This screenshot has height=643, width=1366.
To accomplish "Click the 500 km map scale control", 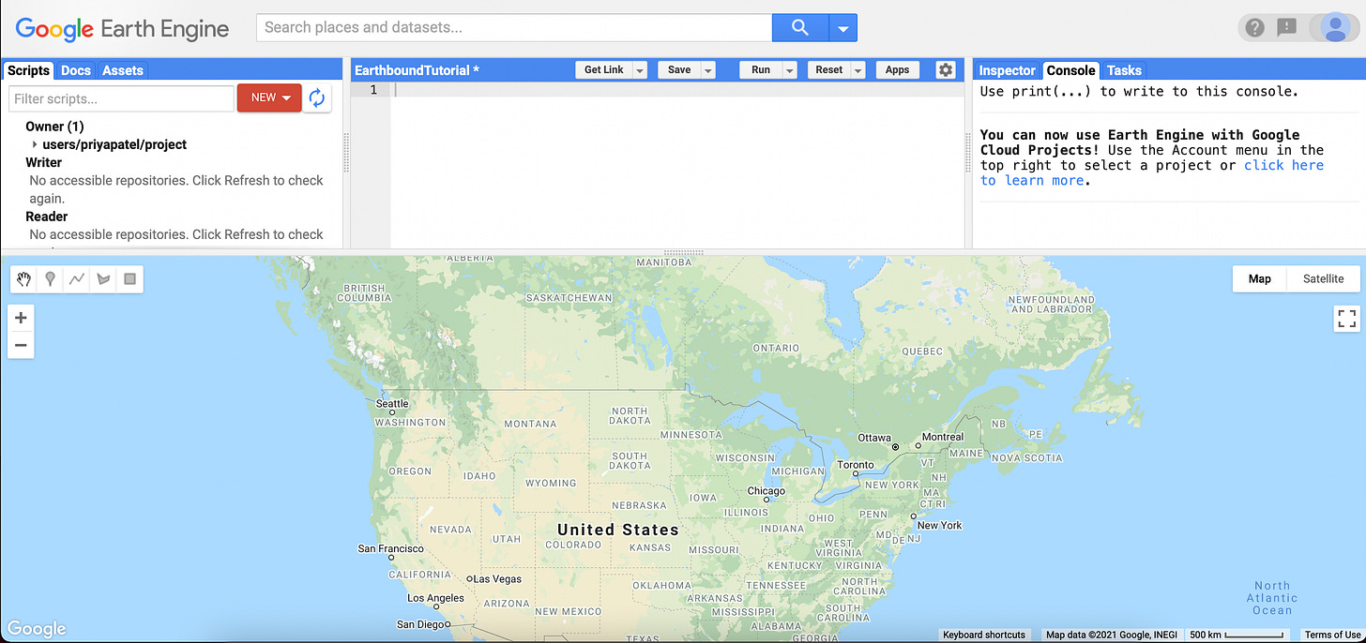I will point(1237,635).
